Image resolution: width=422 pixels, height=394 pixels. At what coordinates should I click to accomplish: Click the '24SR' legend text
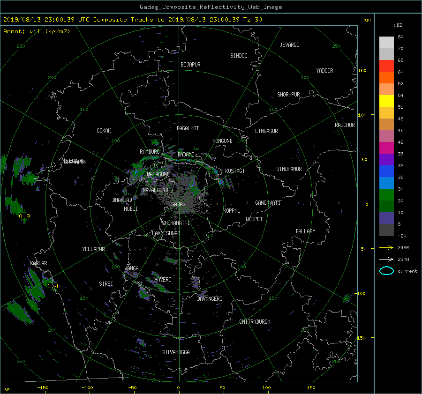403,247
